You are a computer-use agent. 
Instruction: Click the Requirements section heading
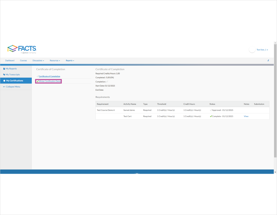pos(102,97)
